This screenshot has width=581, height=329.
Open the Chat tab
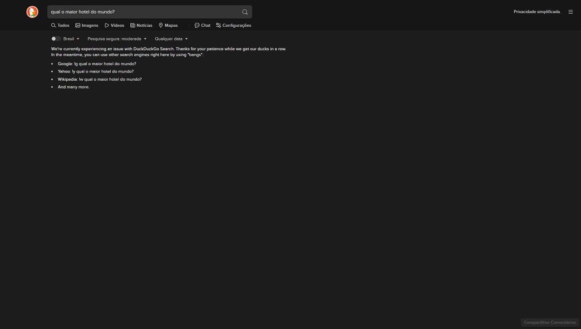tap(202, 25)
